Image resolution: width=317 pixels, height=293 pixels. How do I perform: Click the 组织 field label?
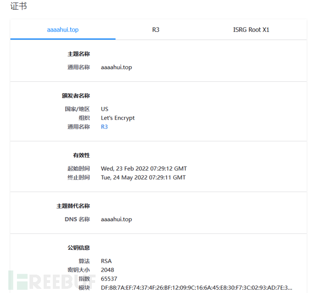(84, 118)
